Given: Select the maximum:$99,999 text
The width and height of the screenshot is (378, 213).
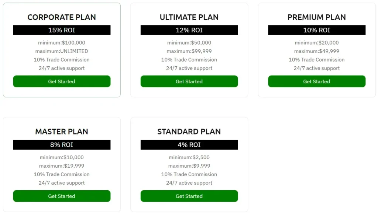Looking at the screenshot, I should click(189, 51).
